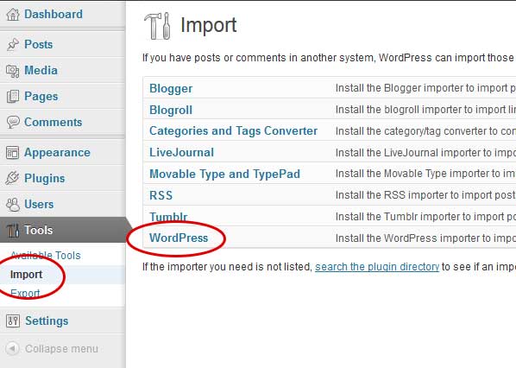Choose the Tumblr importer
The width and height of the screenshot is (516, 368).
(x=168, y=217)
